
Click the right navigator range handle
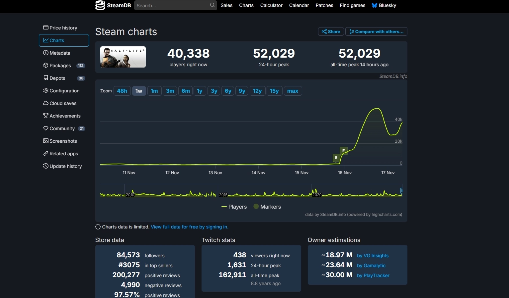401,191
